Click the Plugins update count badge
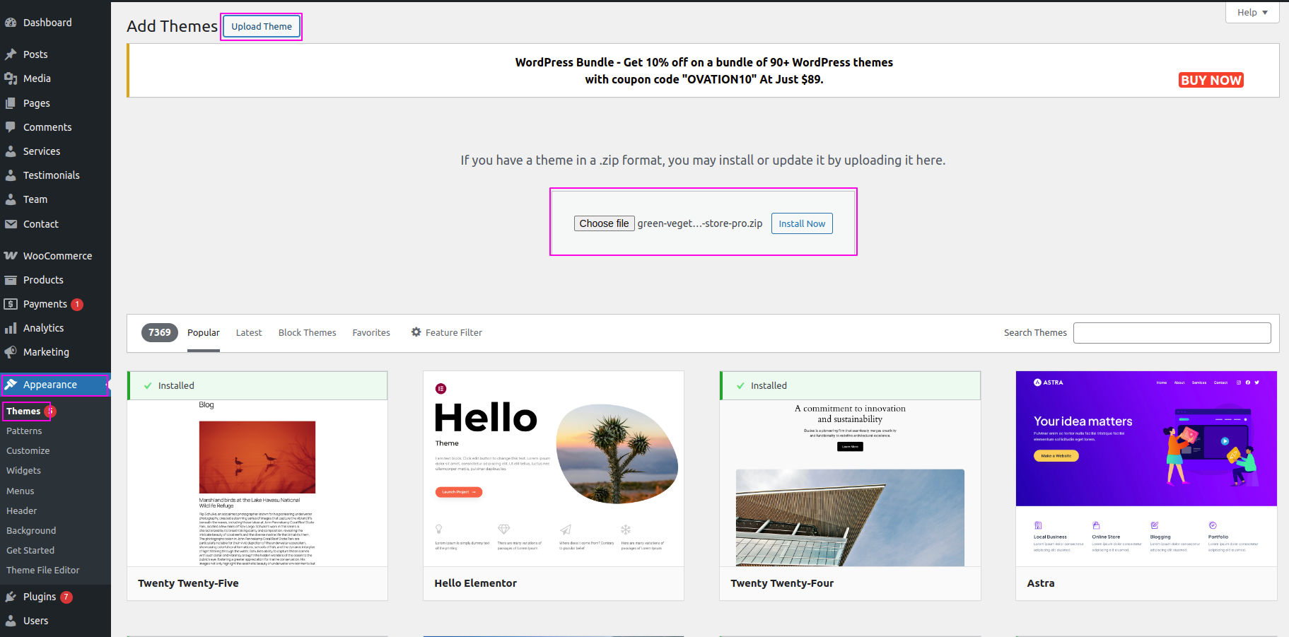1289x637 pixels. [x=66, y=597]
